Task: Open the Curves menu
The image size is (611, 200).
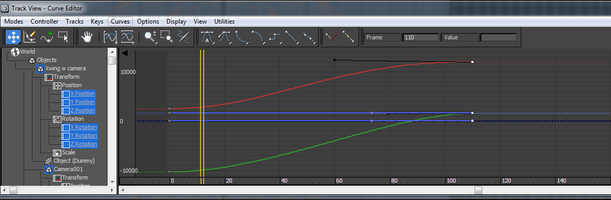Action: pos(120,22)
